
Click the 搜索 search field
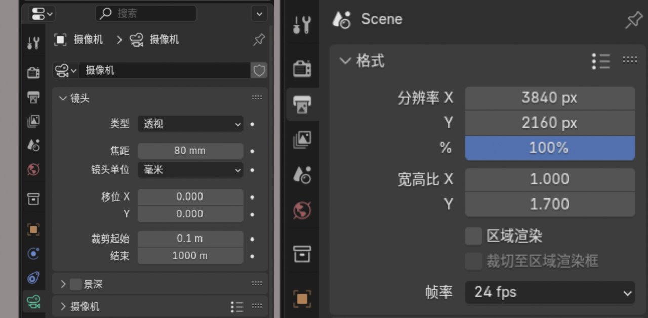(x=146, y=14)
